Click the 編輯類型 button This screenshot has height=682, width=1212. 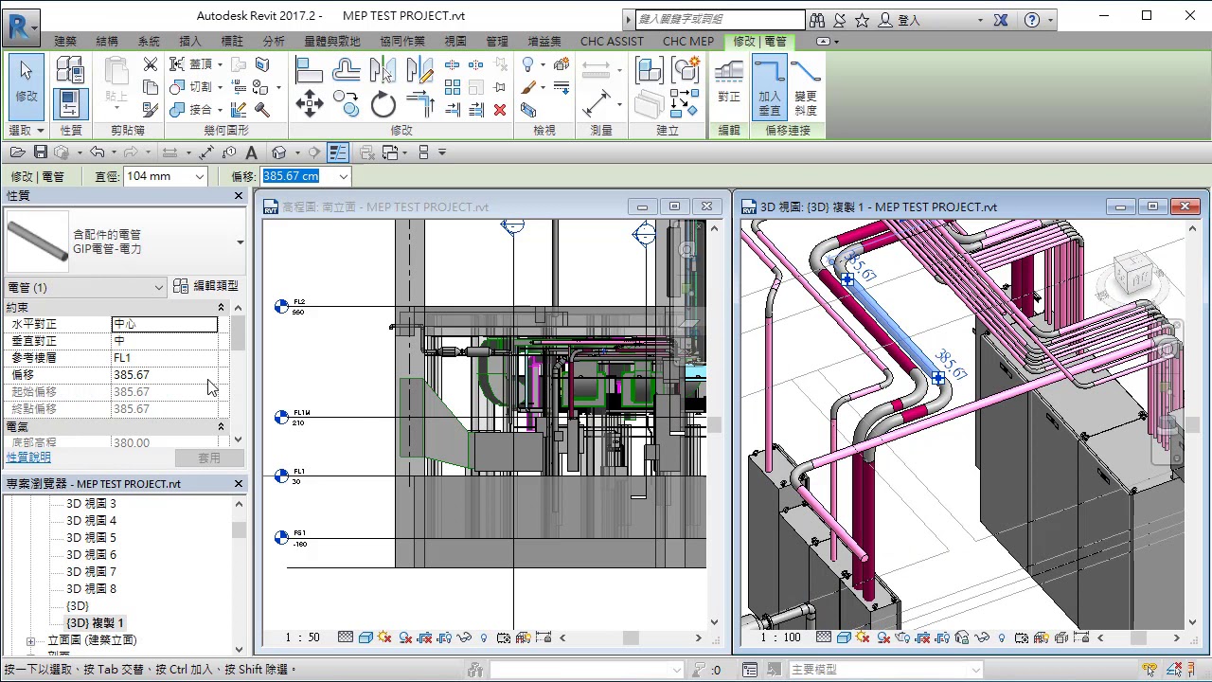pyautogui.click(x=207, y=286)
